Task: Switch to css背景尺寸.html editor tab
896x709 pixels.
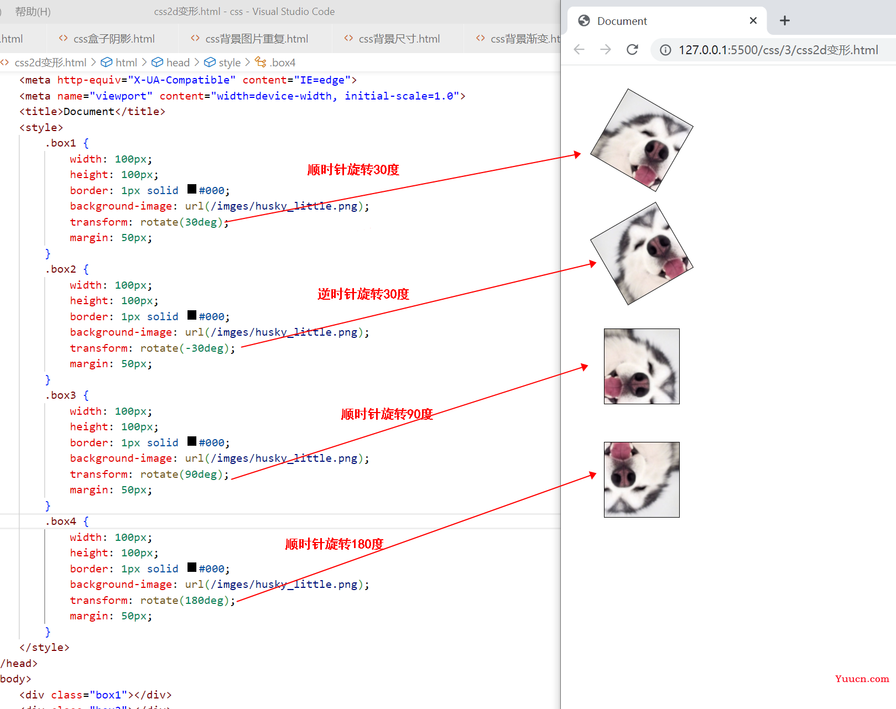Action: pyautogui.click(x=398, y=39)
